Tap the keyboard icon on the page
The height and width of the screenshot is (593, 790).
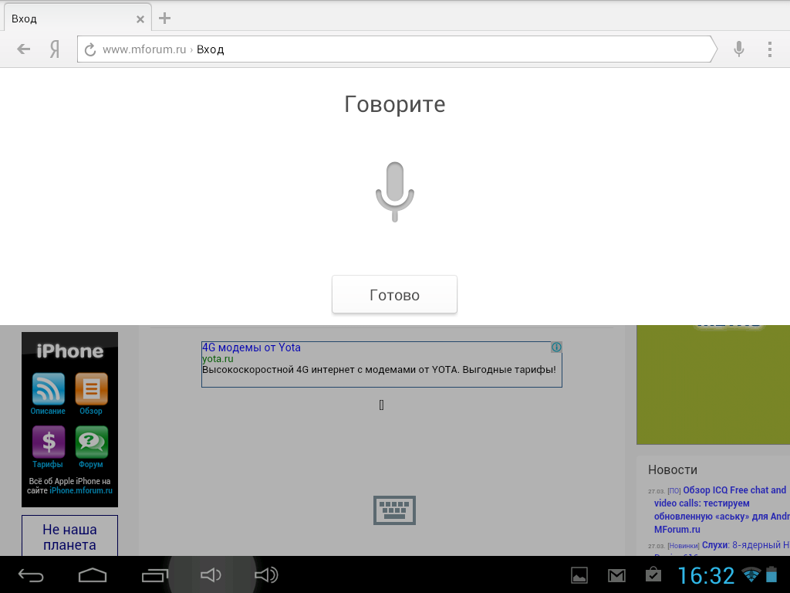tap(394, 510)
